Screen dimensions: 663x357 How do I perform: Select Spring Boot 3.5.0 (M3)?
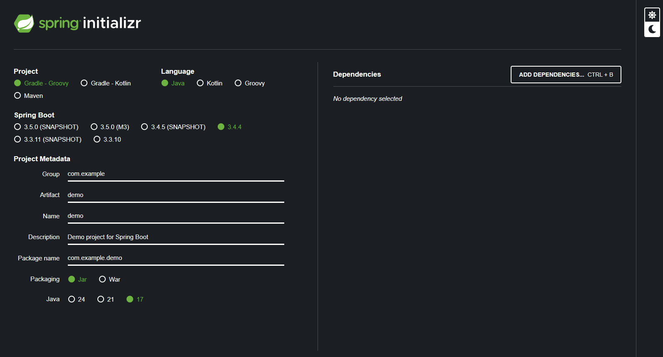tap(110, 127)
